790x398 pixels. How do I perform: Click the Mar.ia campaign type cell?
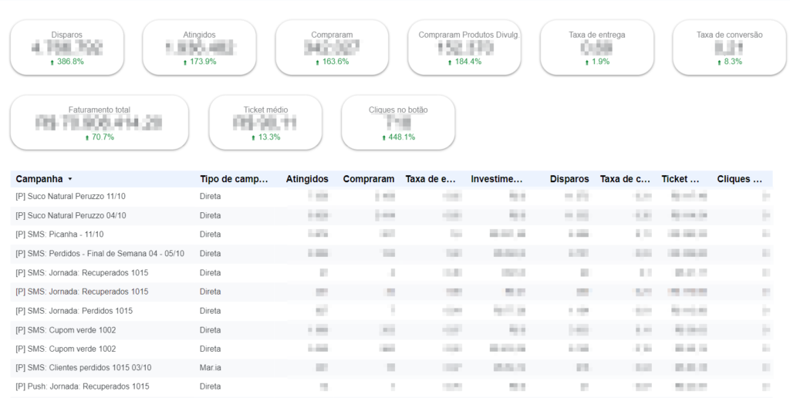click(210, 368)
